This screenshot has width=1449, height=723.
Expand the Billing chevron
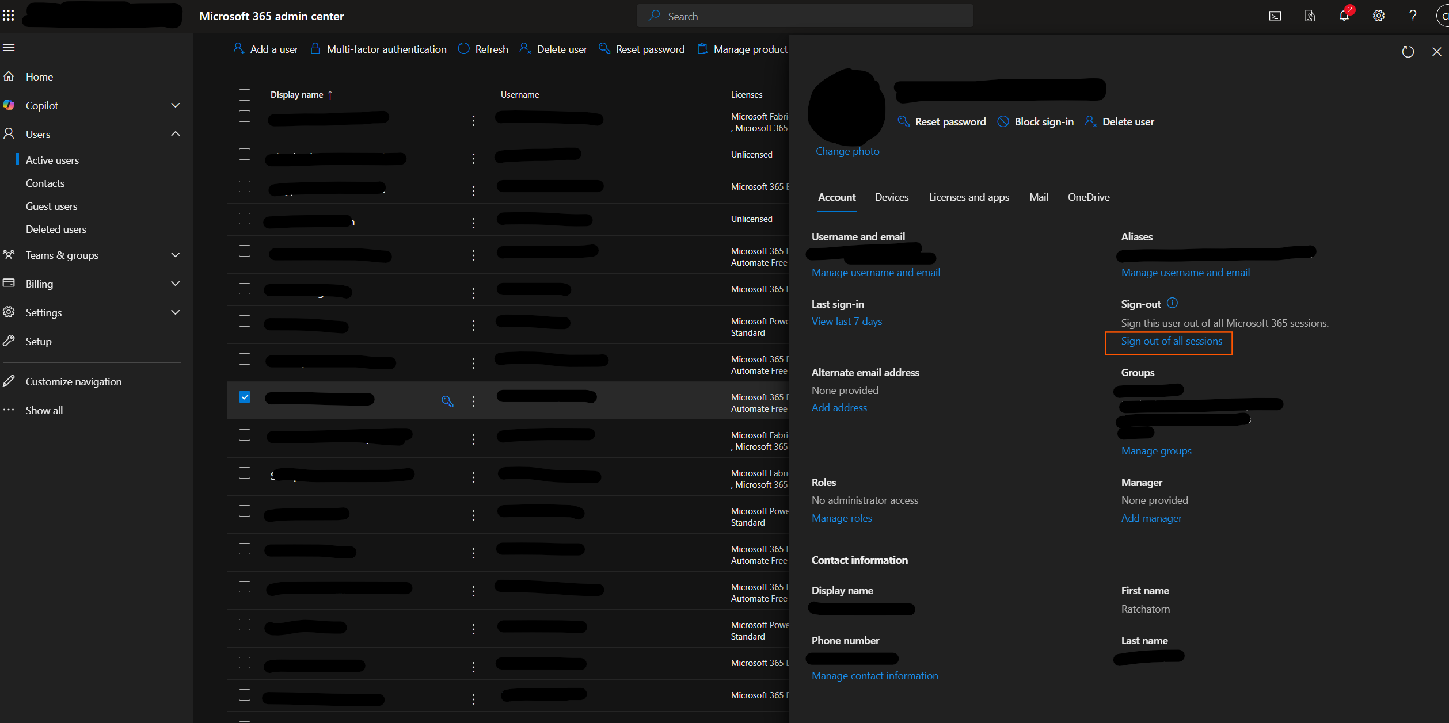[x=176, y=284]
